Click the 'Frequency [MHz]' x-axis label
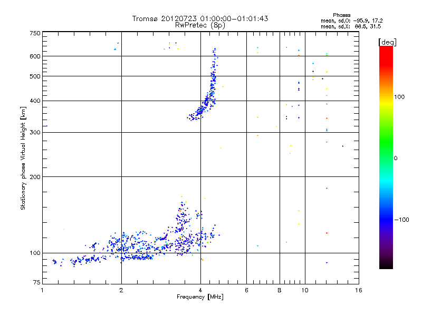The height and width of the screenshot is (316, 422). pos(200,297)
